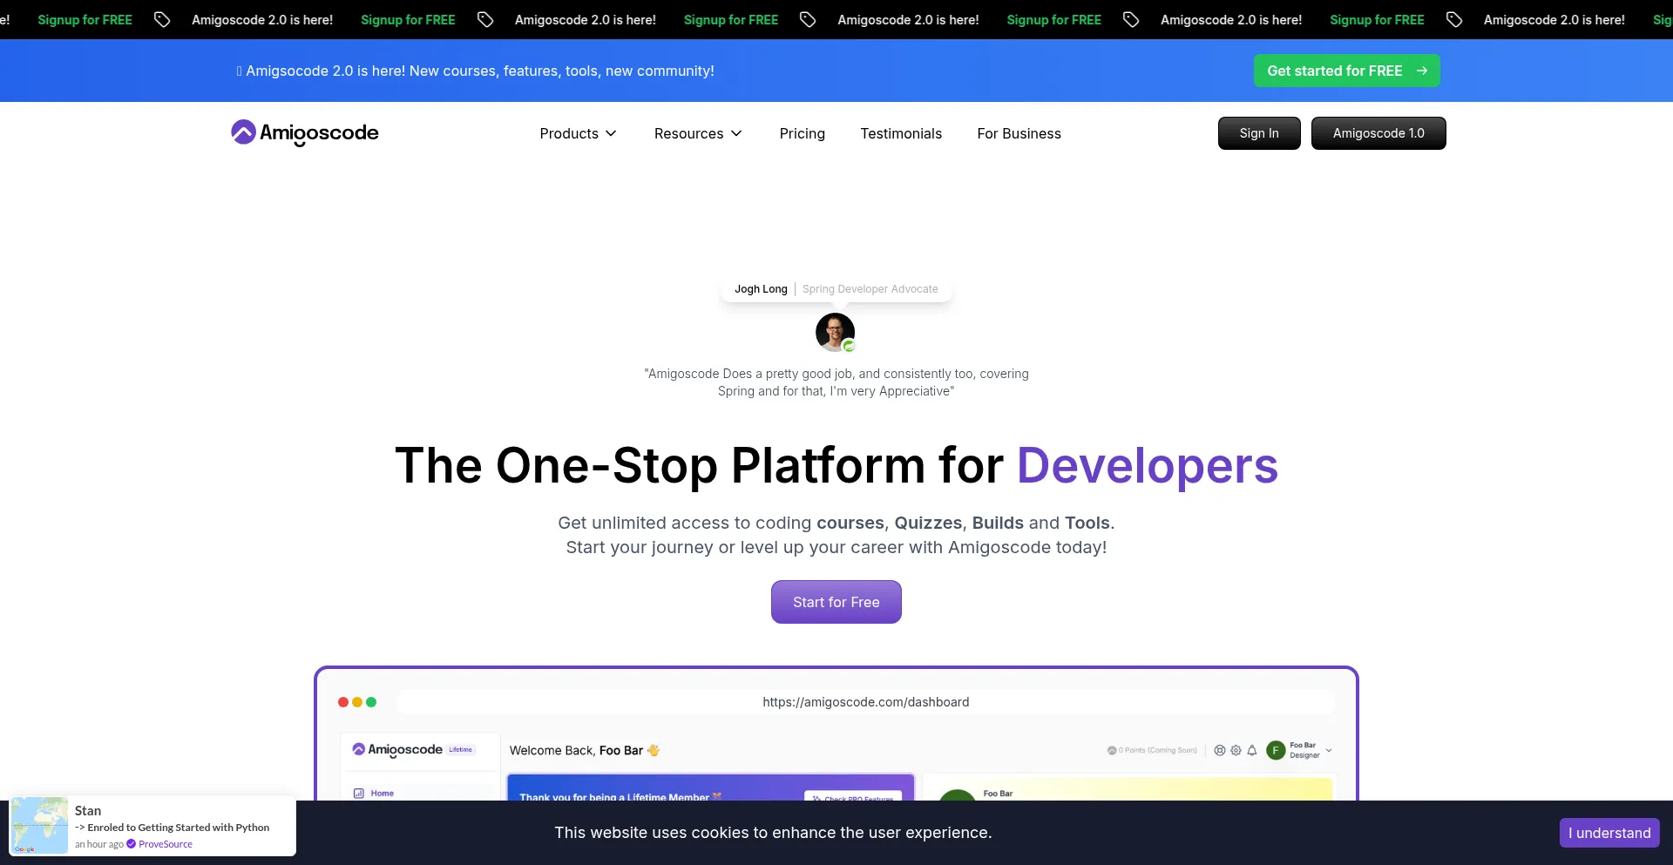Open notifications via the bell icon
This screenshot has width=1673, height=865.
[x=1252, y=750]
